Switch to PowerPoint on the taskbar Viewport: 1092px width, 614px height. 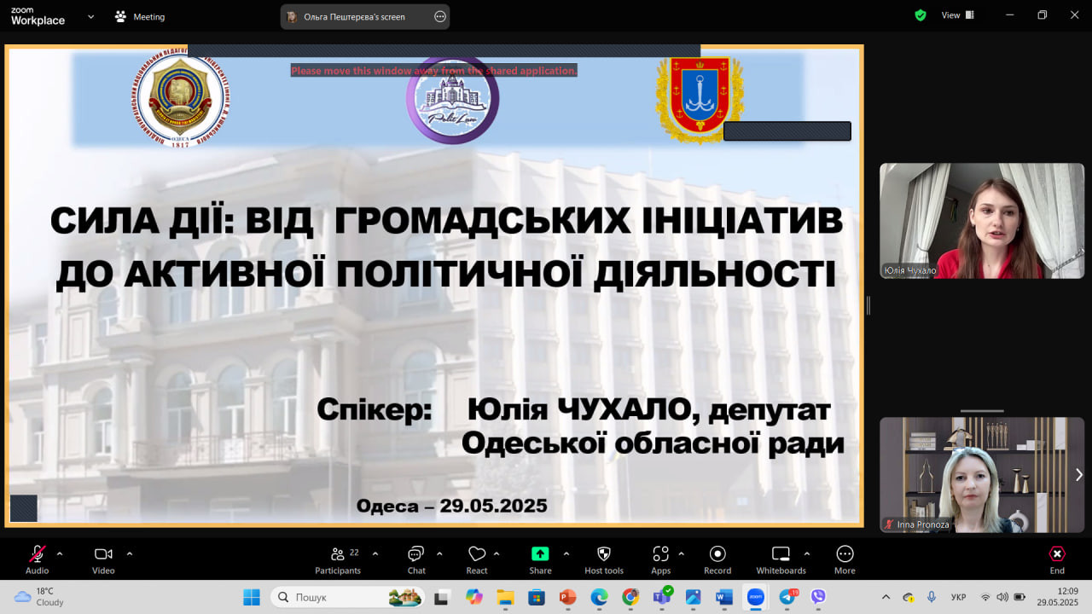point(567,597)
